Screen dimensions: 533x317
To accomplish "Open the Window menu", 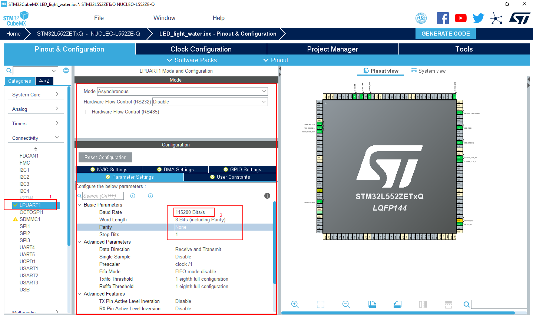I will (x=164, y=17).
